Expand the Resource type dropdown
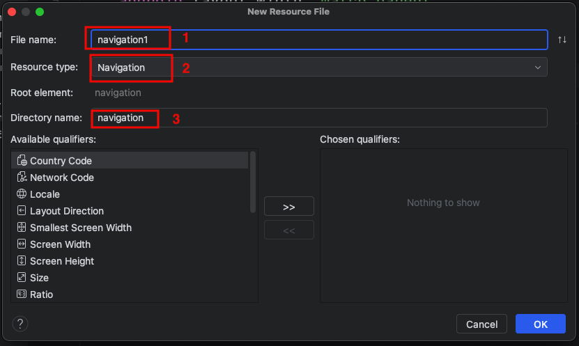 click(x=537, y=68)
